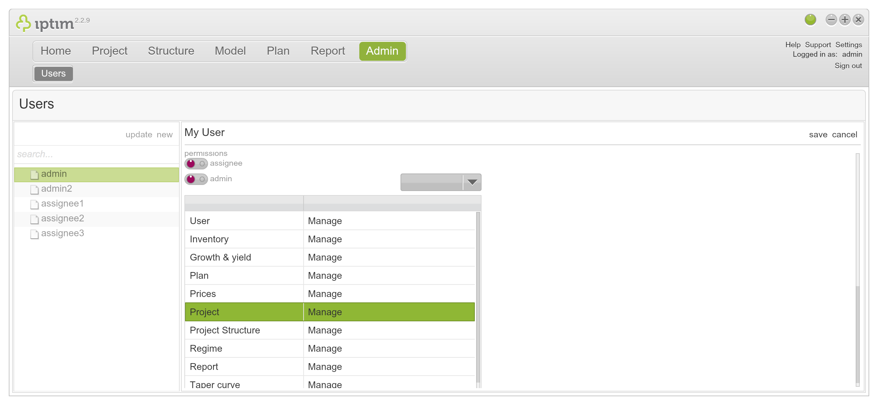
Task: Click the plus zoom-in round button
Action: point(845,20)
